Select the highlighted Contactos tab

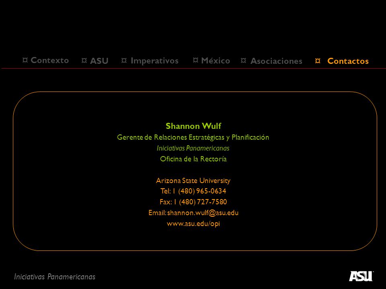[348, 61]
